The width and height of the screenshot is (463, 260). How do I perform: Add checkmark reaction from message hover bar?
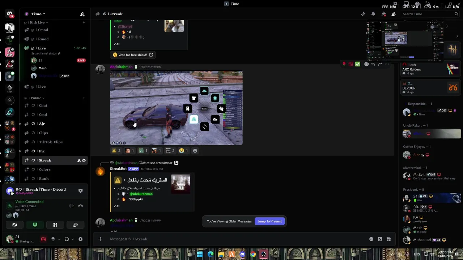tap(358, 64)
